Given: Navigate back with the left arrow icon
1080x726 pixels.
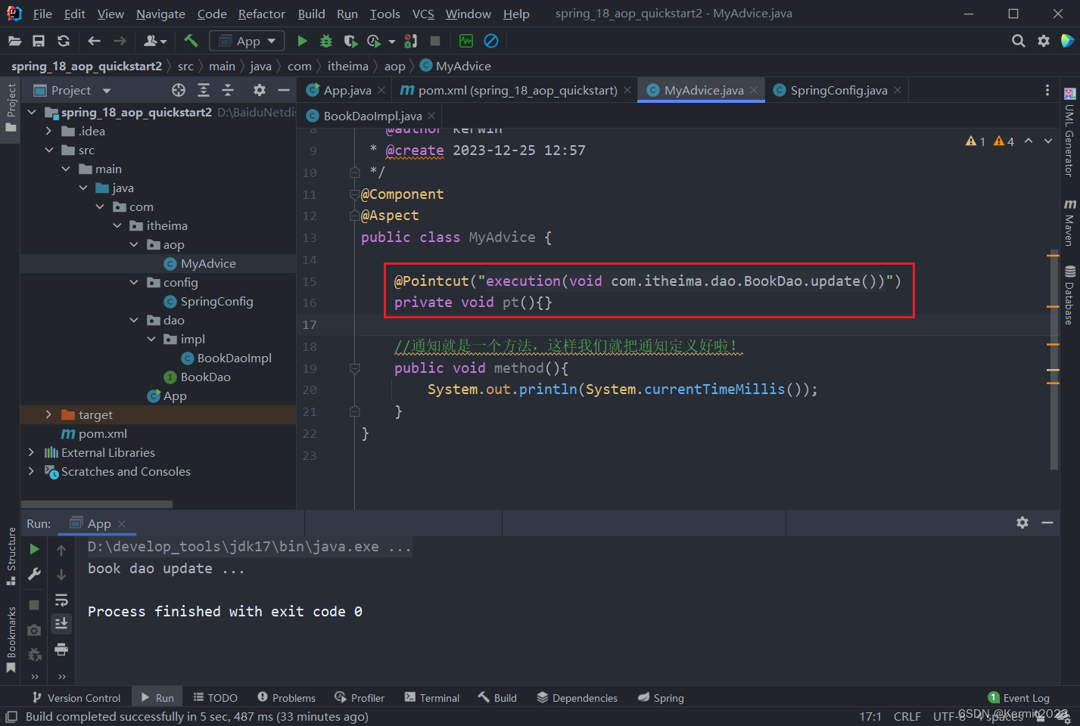Looking at the screenshot, I should [94, 41].
